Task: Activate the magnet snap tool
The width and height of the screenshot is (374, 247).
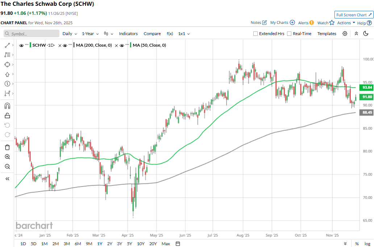Action: click(x=7, y=106)
